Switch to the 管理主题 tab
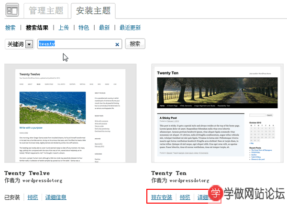This screenshot has width=287, height=206. click(x=47, y=10)
